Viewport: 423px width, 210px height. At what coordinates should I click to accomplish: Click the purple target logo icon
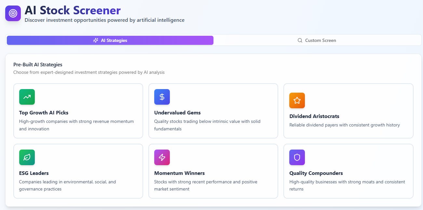point(13,13)
